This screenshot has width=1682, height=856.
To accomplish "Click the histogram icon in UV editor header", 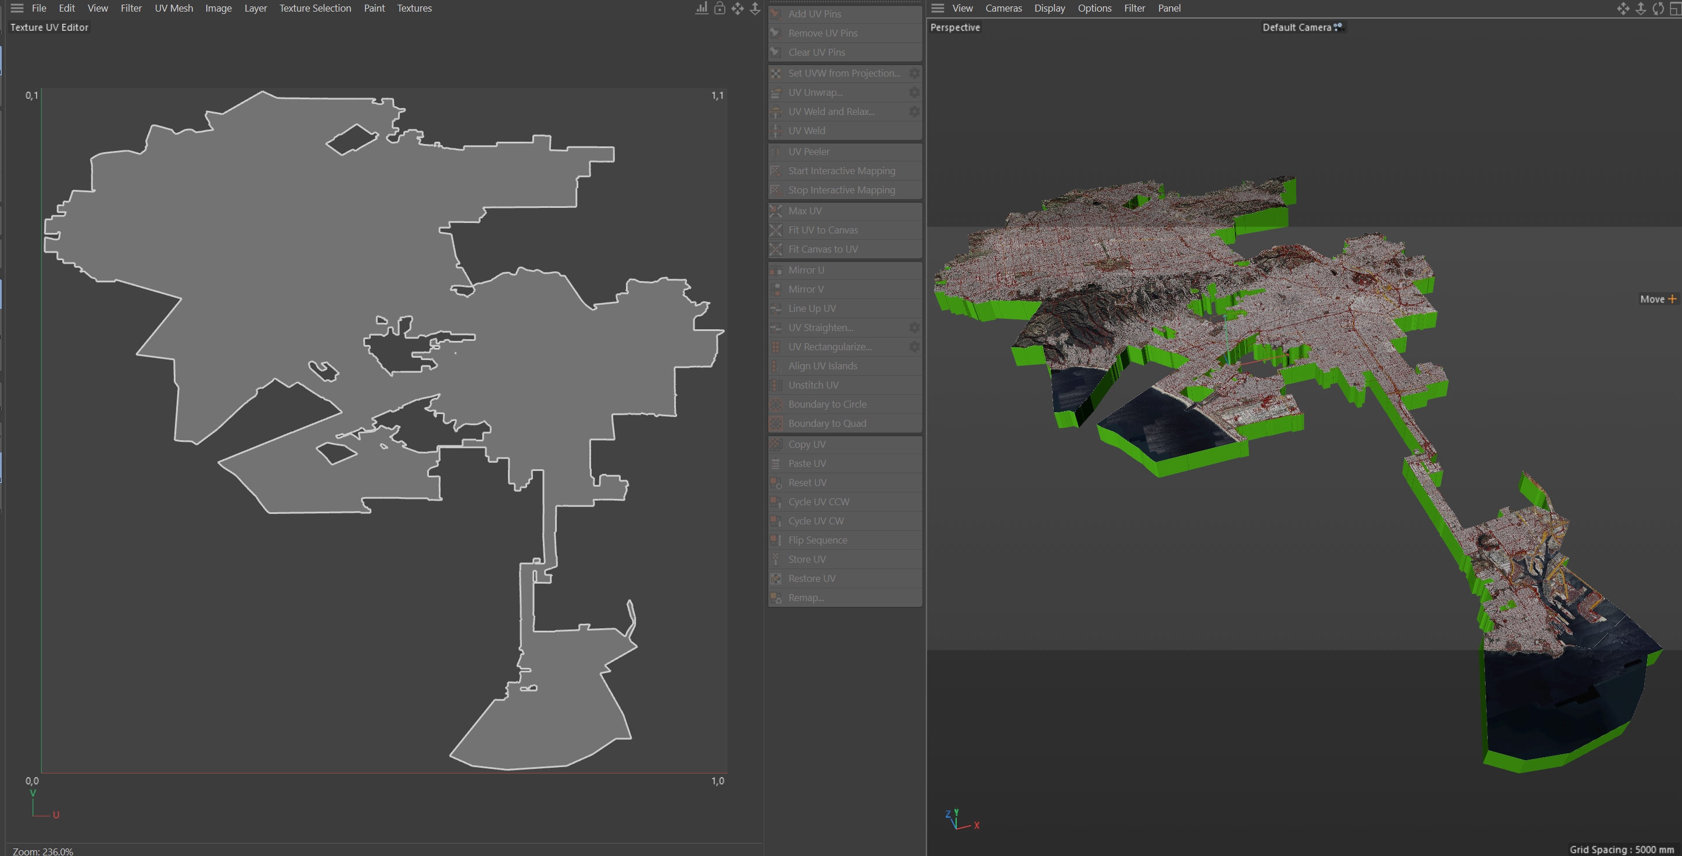I will pyautogui.click(x=702, y=9).
